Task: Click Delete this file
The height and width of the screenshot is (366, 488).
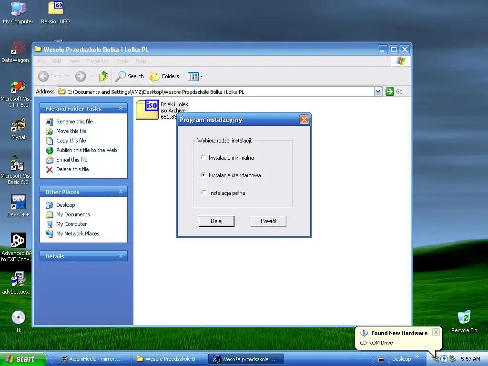Action: [72, 169]
